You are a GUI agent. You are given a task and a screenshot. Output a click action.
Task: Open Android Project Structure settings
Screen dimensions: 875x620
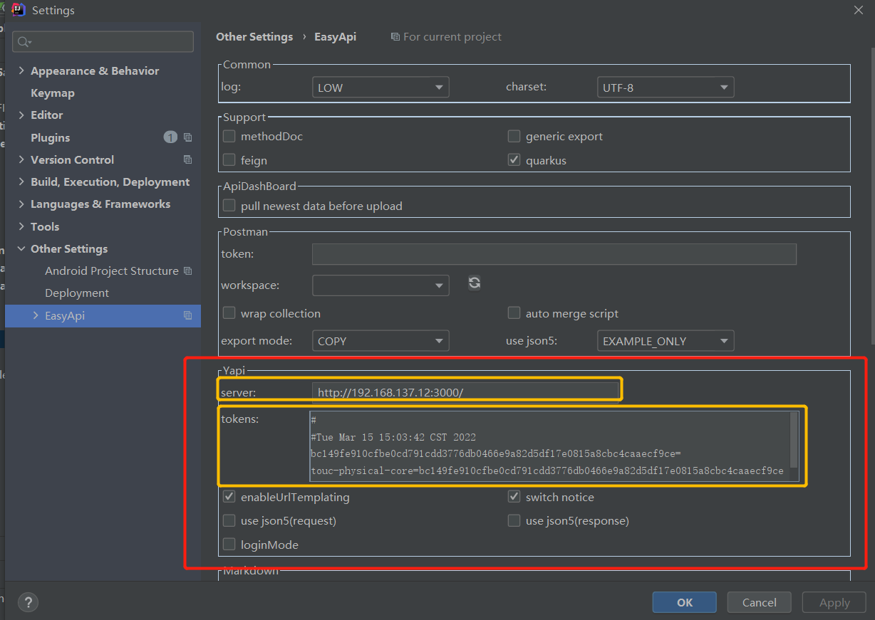tap(112, 270)
